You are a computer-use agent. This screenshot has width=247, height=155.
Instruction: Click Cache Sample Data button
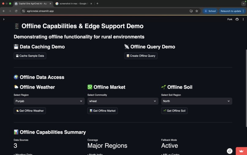click(30, 56)
